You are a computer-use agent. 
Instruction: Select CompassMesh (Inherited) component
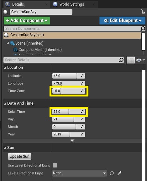tap(40, 50)
